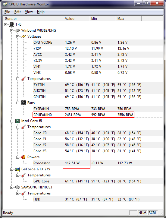Select the Processor power row
The height and width of the screenshot is (218, 166).
point(98,163)
